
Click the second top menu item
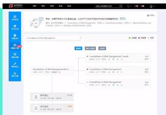pyautogui.click(x=43, y=6)
